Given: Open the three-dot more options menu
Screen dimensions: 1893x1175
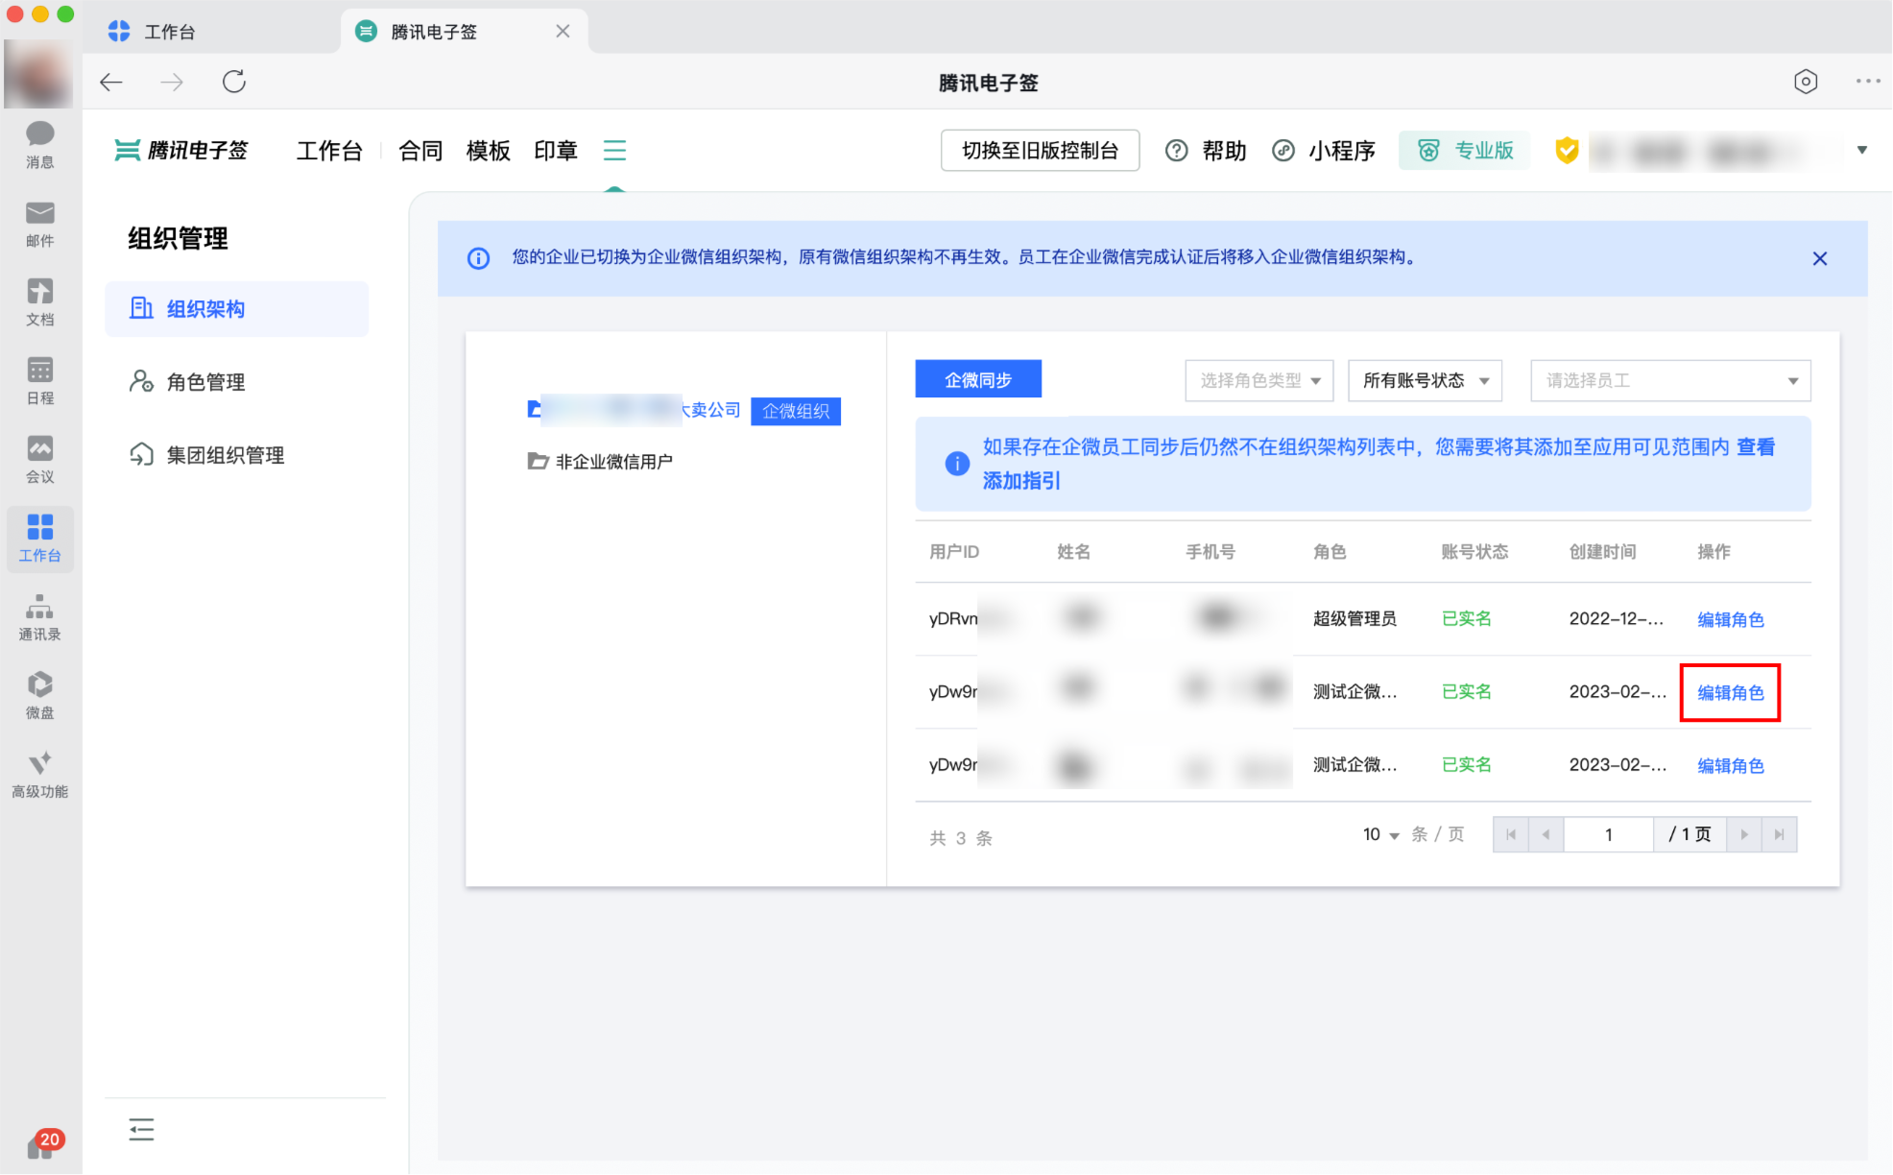Looking at the screenshot, I should [x=1868, y=82].
